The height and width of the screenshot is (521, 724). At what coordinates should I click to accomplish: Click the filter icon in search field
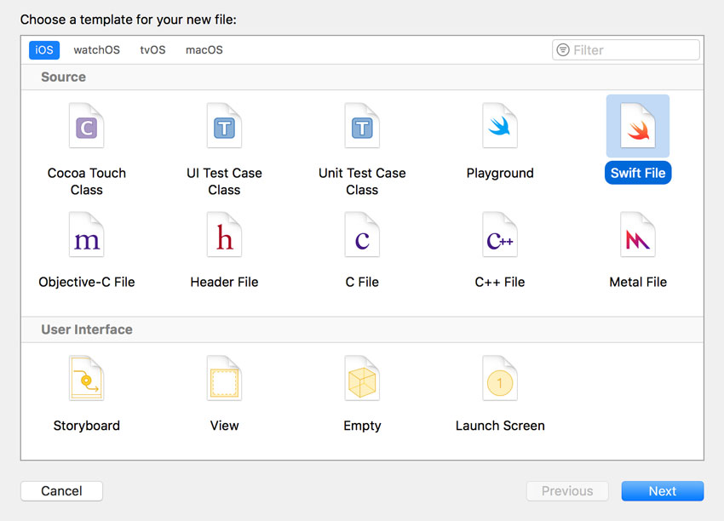(563, 50)
